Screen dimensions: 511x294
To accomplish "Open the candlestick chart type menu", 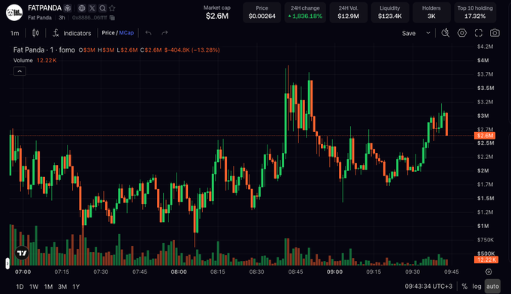I will click(x=35, y=33).
